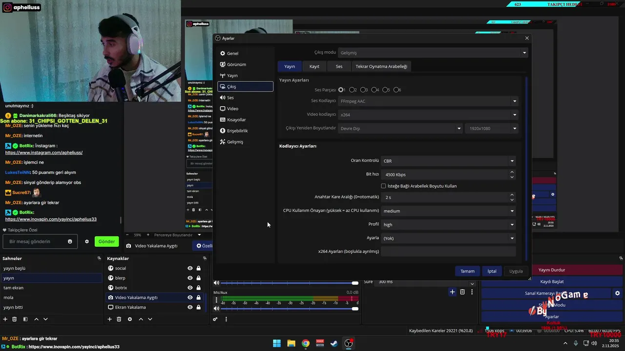The width and height of the screenshot is (625, 351).
Task: Unlock the botrix source lock icon
Action: point(199,288)
